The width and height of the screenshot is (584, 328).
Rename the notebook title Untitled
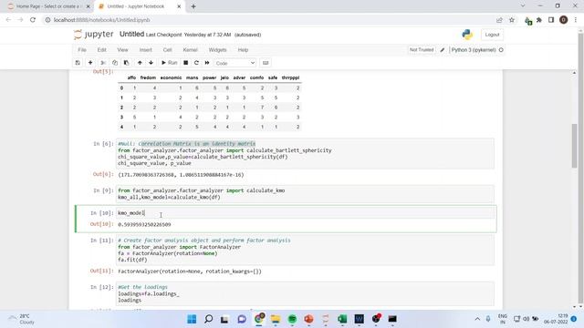click(131, 35)
